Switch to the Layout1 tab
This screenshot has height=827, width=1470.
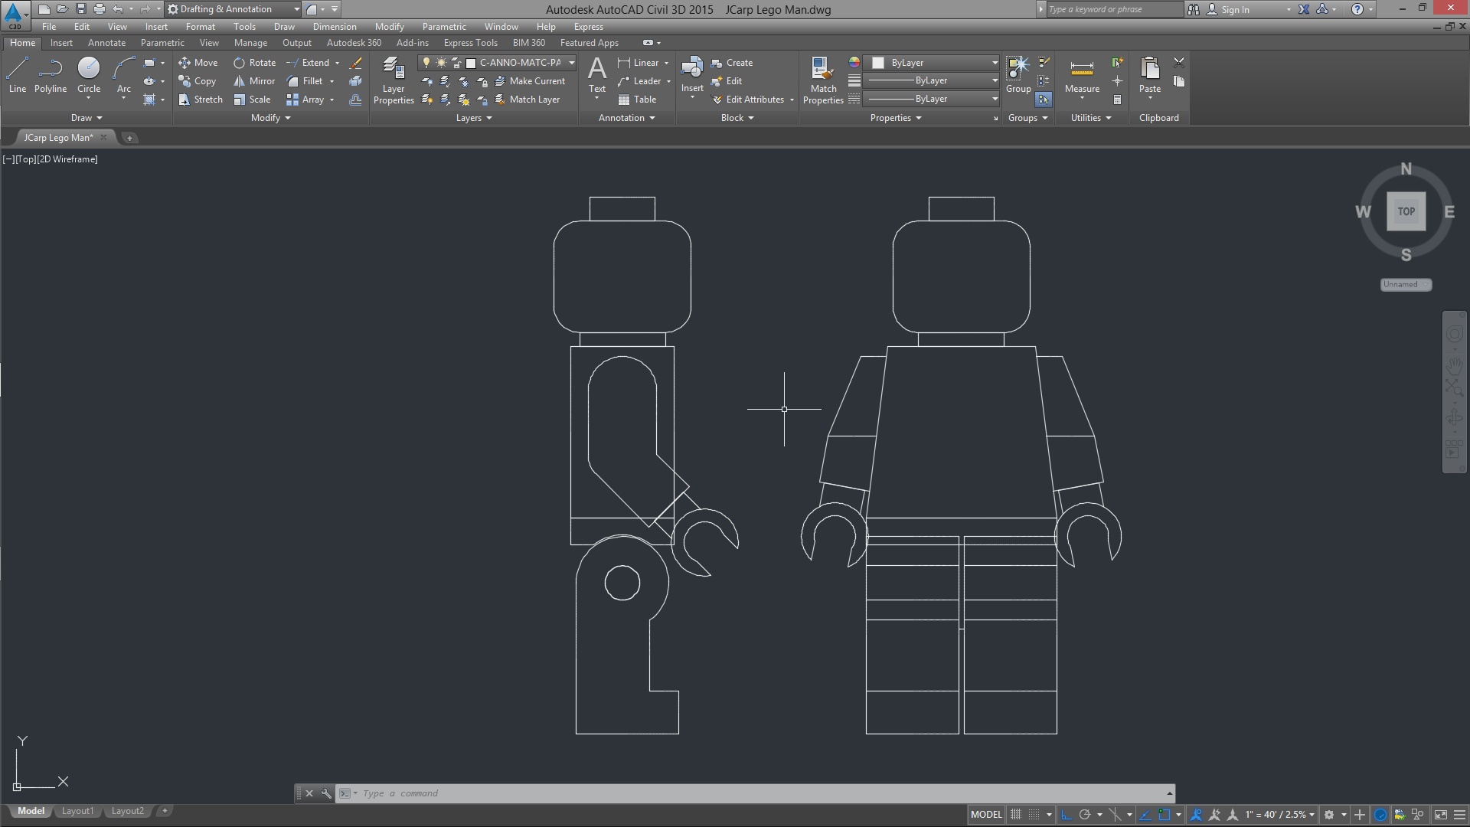[x=77, y=811]
